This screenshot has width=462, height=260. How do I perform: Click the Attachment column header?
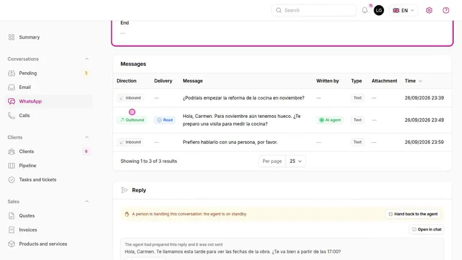[x=384, y=81]
